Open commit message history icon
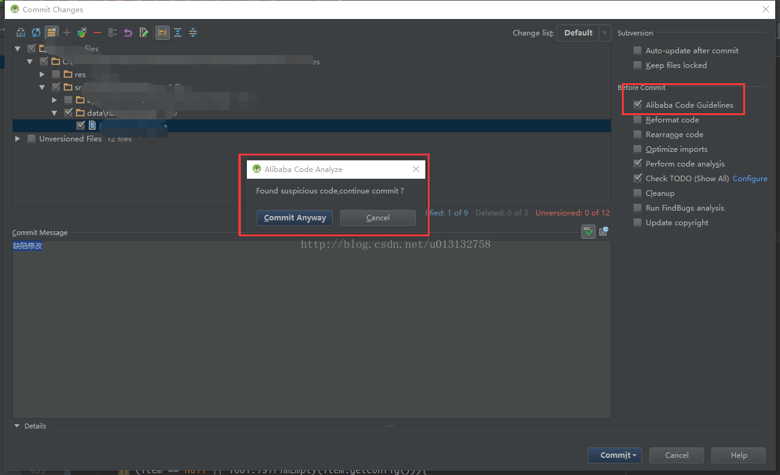This screenshot has width=780, height=475. click(604, 231)
